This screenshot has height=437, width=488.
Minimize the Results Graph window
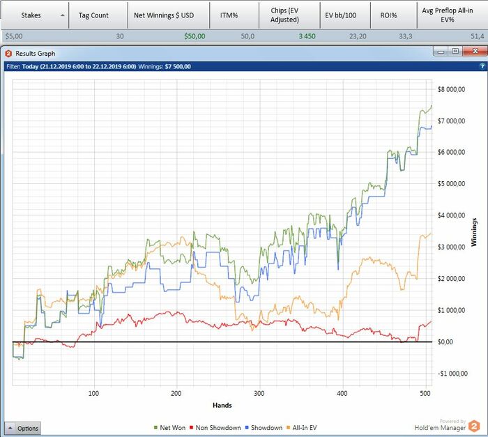click(x=441, y=52)
